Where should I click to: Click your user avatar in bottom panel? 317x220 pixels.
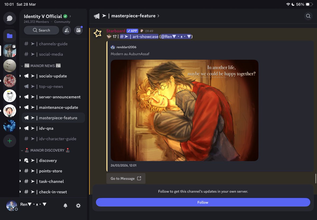pyautogui.click(x=12, y=205)
